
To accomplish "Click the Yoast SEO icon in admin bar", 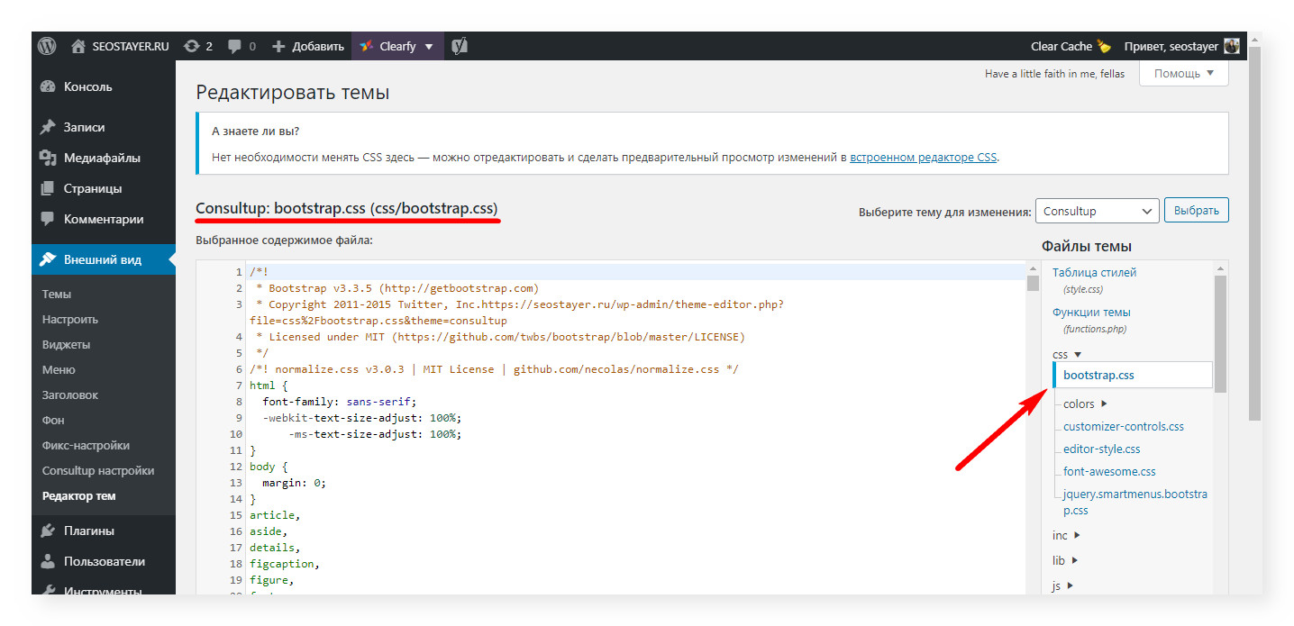I will 460,46.
